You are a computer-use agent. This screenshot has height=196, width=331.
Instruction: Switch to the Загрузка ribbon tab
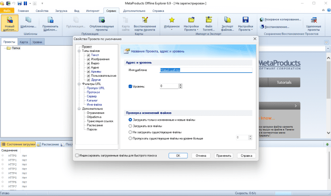61,11
